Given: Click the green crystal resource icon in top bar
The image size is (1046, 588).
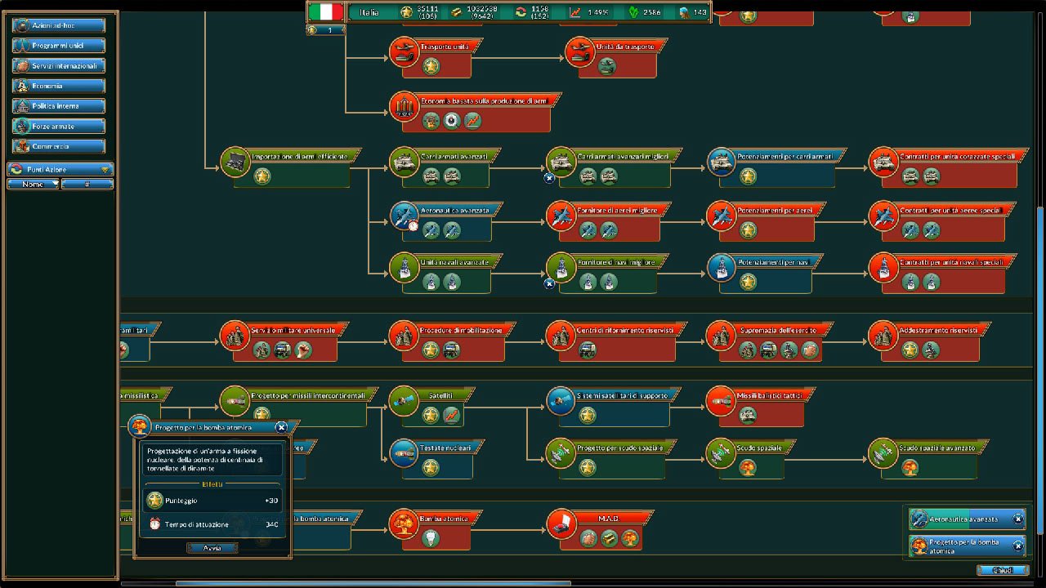Looking at the screenshot, I should pos(633,11).
